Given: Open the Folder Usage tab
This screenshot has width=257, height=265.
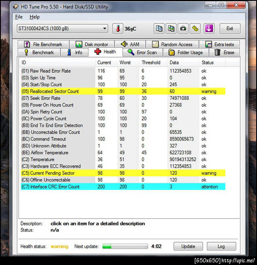Looking at the screenshot, I should click(186, 52).
